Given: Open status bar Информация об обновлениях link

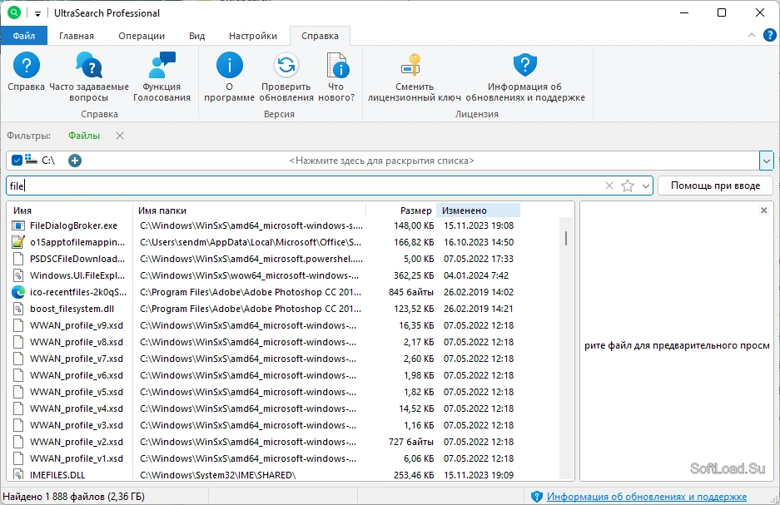Looking at the screenshot, I should [647, 496].
